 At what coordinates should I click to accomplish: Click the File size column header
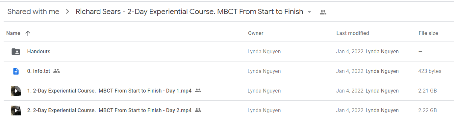tap(428, 33)
